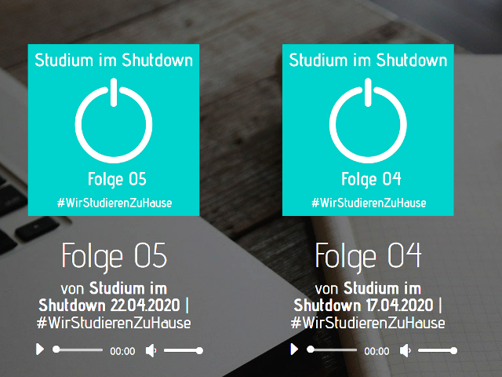Click the power symbol on Folge 04 cover

click(x=368, y=120)
